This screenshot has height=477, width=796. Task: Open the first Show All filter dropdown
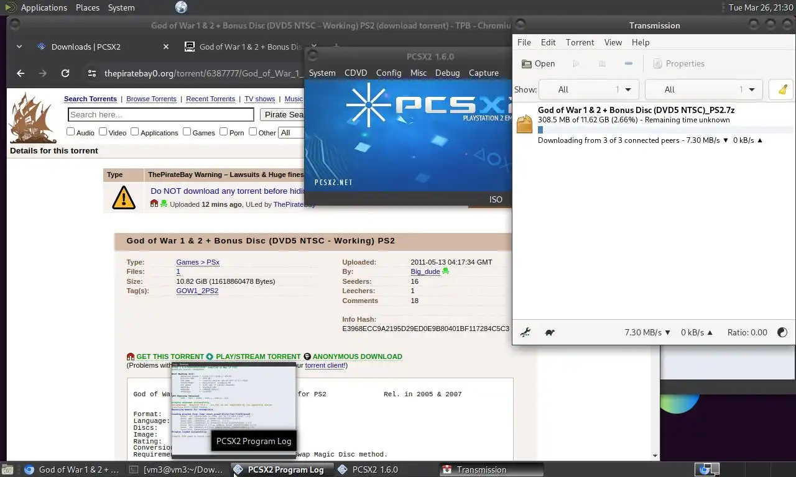(x=589, y=89)
